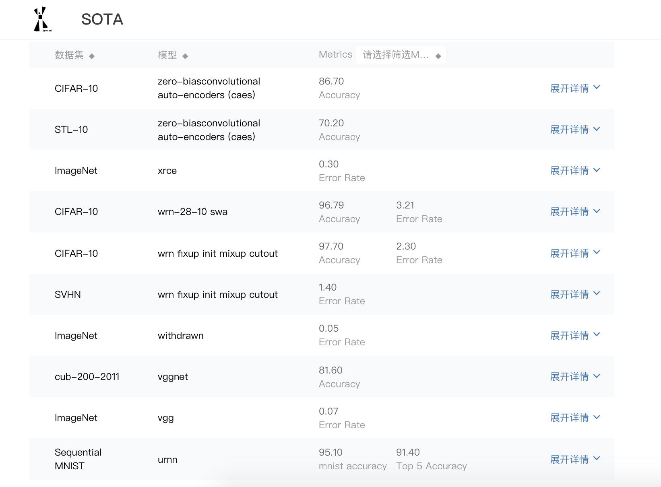Select the Sequential MNIST dataset cell

[x=78, y=459]
